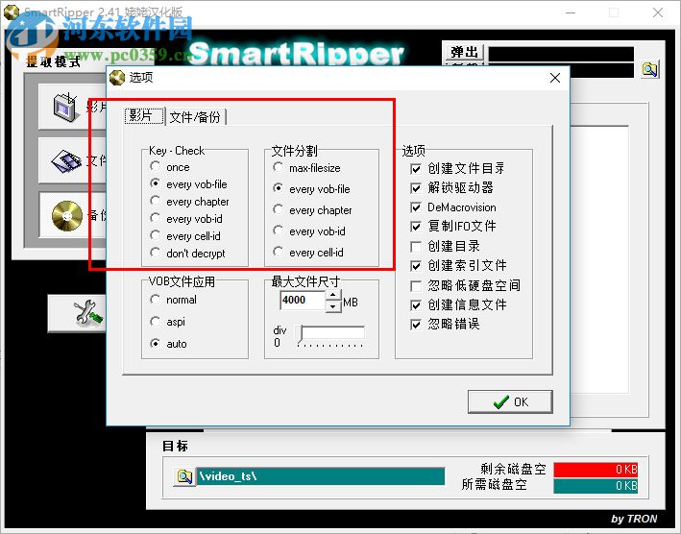Screen dimensions: 681x534
Task: Click the 剩余磁盘空 red 0 KB value
Action: (x=596, y=470)
